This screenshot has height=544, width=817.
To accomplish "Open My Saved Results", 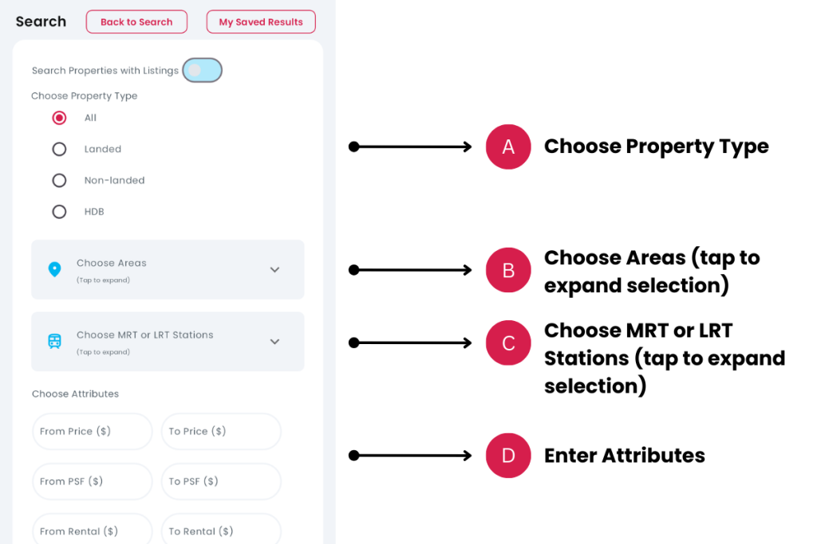I will [x=261, y=22].
